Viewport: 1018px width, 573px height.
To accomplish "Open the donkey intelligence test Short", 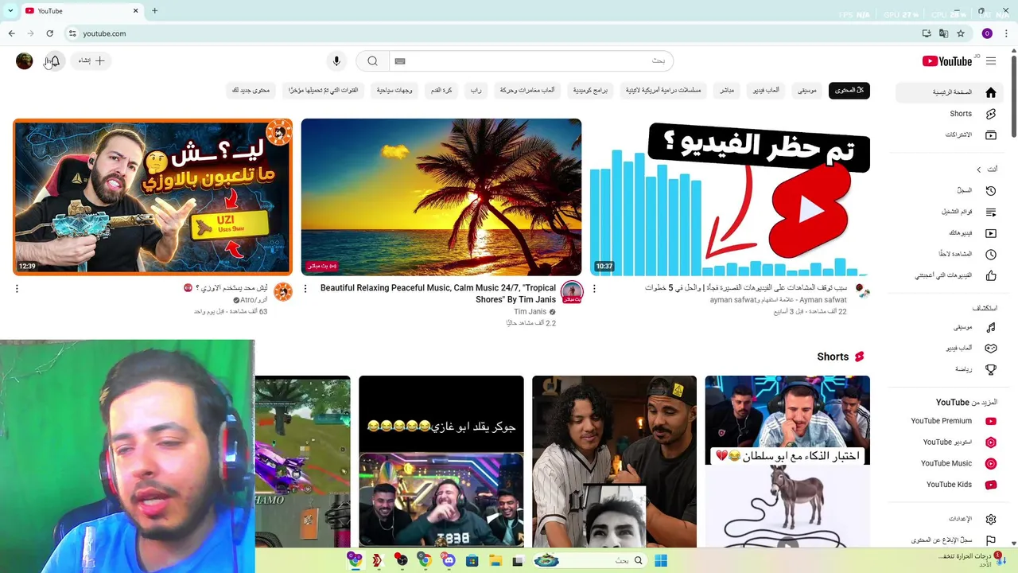I will [787, 462].
